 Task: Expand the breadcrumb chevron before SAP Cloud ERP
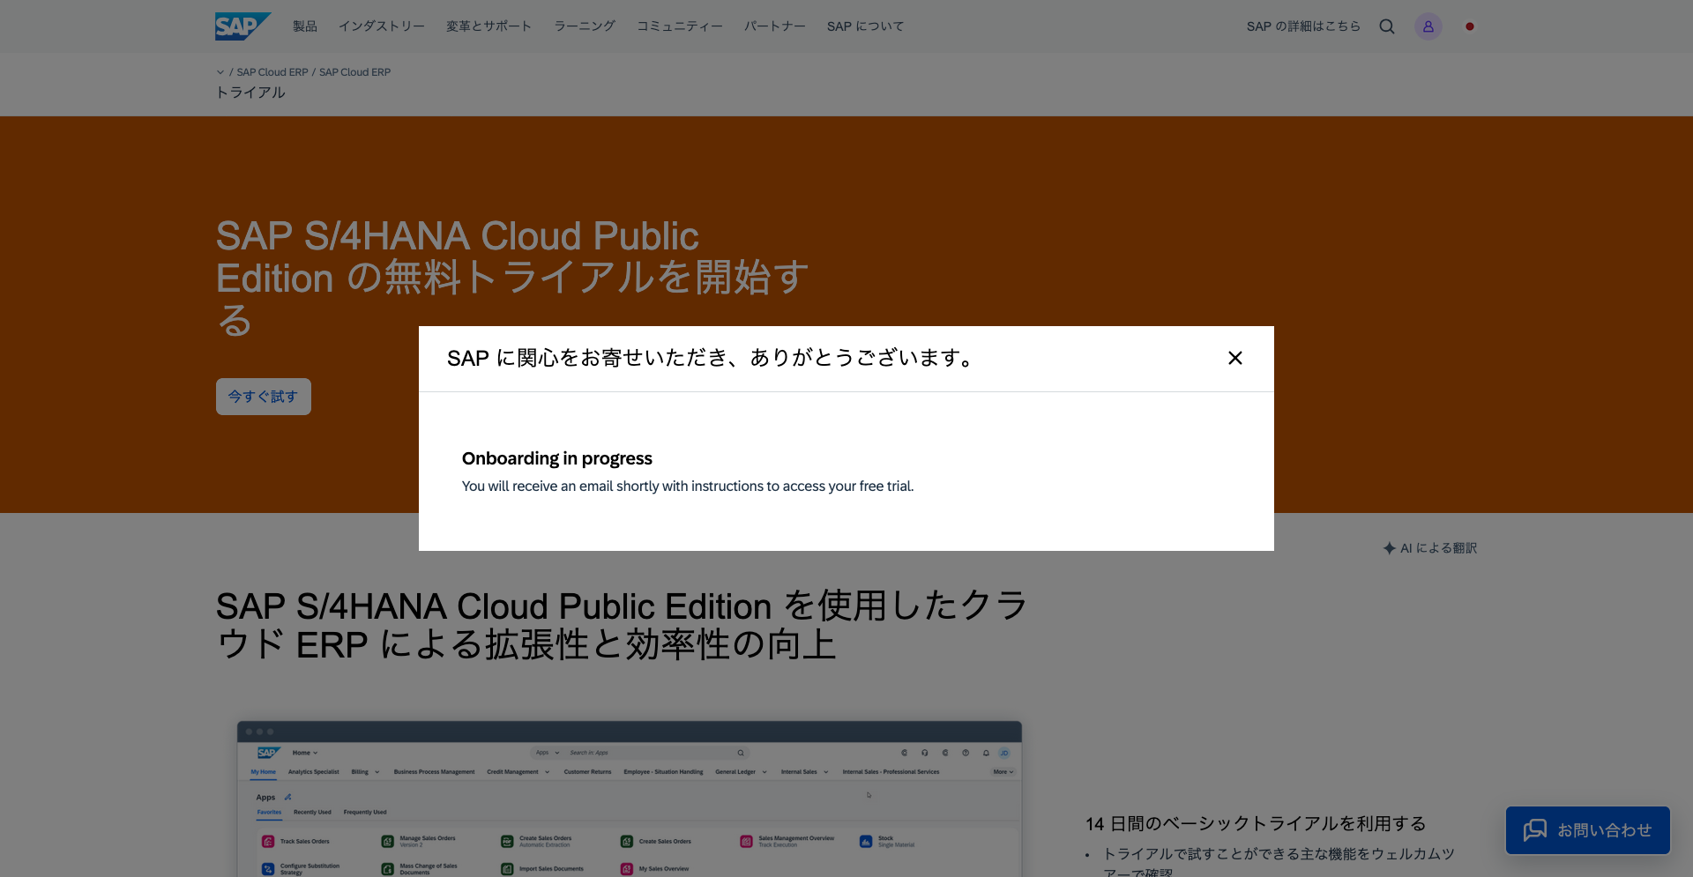point(220,72)
